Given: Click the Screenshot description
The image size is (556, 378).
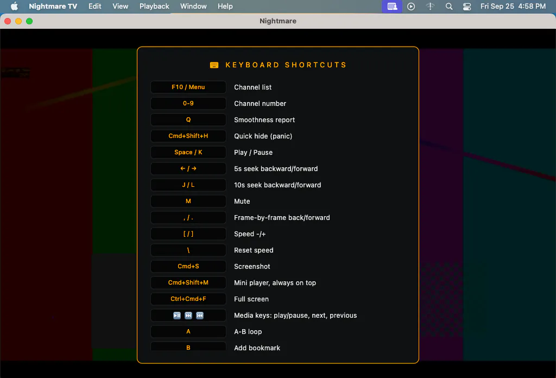Looking at the screenshot, I should pyautogui.click(x=252, y=267).
